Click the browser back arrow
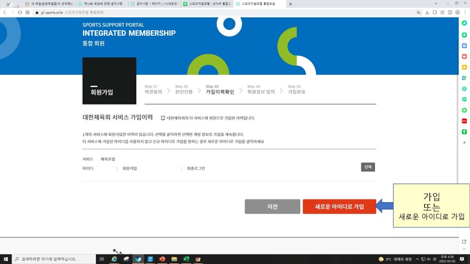Image resolution: width=470 pixels, height=264 pixels. pyautogui.click(x=5, y=12)
